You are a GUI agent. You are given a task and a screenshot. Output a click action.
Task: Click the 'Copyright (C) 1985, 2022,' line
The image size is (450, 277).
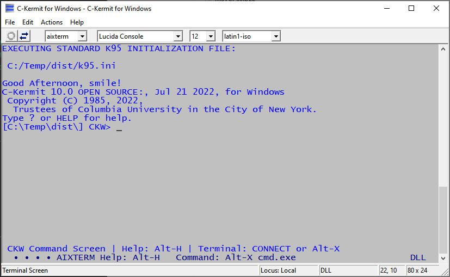pyautogui.click(x=75, y=101)
